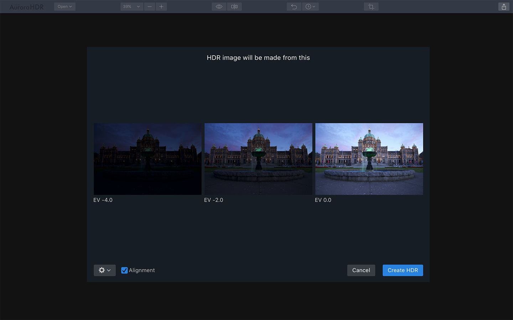Select the Crop tool icon

pos(371,6)
